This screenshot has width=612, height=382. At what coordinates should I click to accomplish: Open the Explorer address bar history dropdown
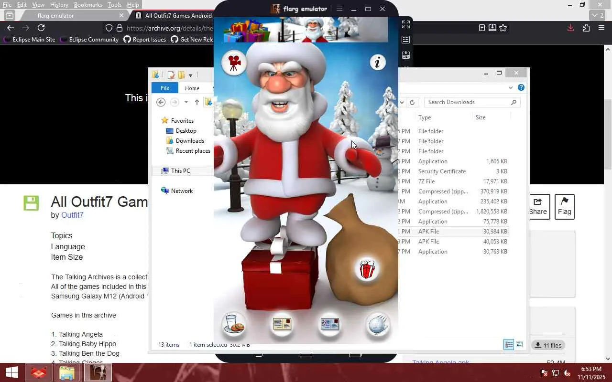pyautogui.click(x=402, y=102)
